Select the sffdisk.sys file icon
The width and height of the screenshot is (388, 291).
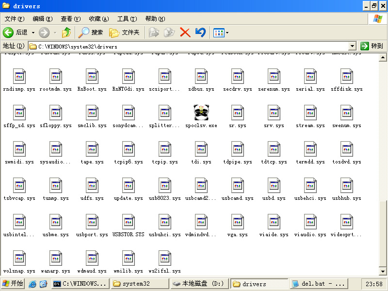pyautogui.click(x=347, y=76)
